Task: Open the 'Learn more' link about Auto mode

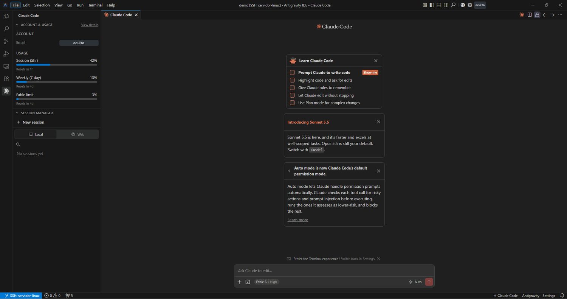Action: coord(297,220)
